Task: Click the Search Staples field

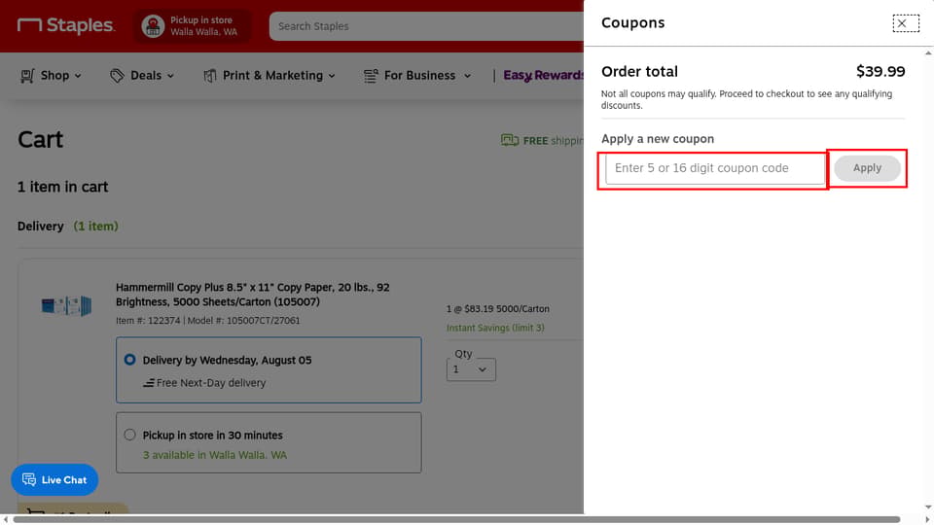Action: [426, 26]
